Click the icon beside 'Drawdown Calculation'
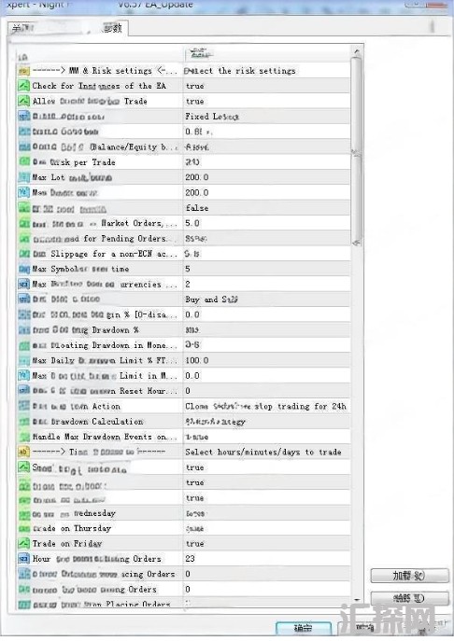The image size is (454, 641). point(23,422)
